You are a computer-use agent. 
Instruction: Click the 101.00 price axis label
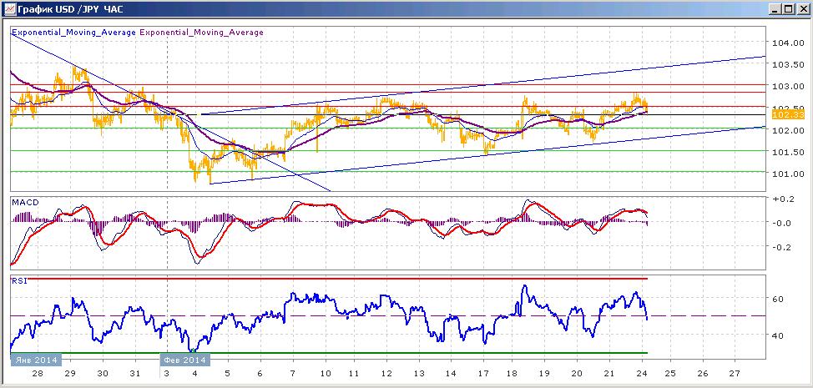tap(788, 174)
